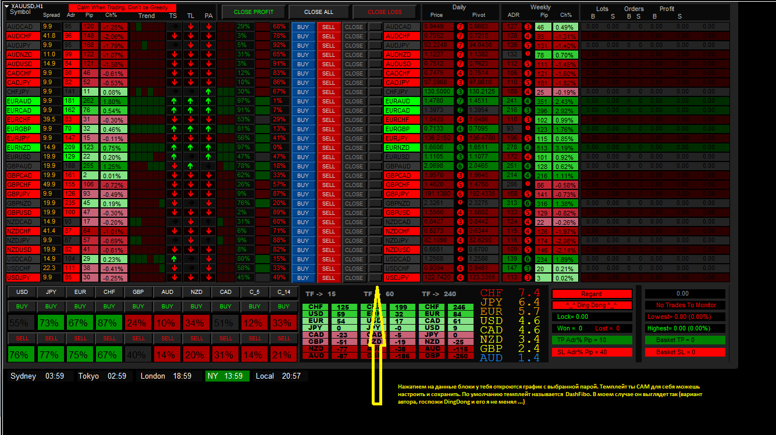Screen dimensions: 776x435
Task: Click the PA up arrow in CHFJPY row
Action: 208,92
